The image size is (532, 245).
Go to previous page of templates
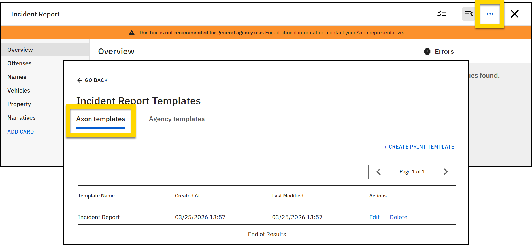(378, 172)
